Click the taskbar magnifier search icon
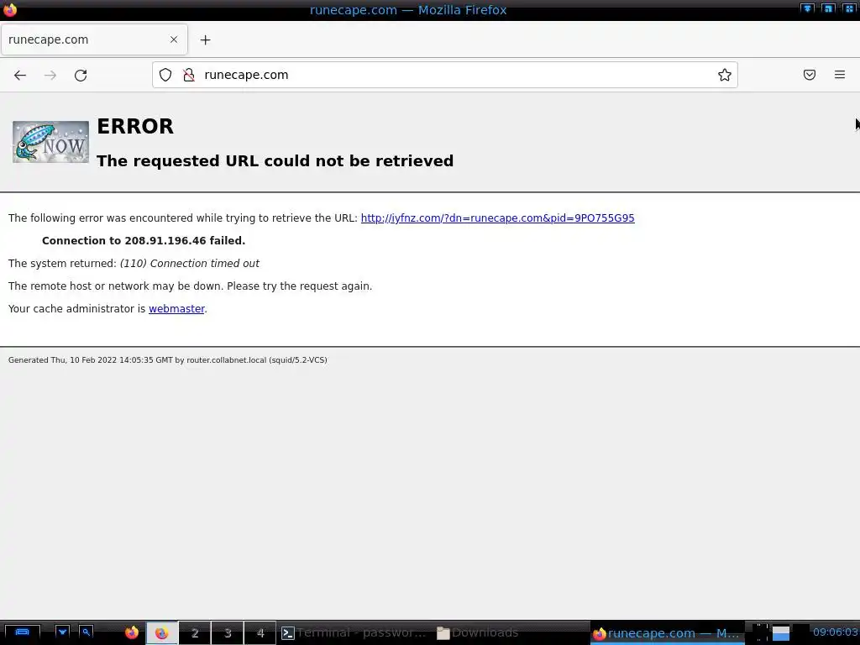This screenshot has width=860, height=645. 87,632
